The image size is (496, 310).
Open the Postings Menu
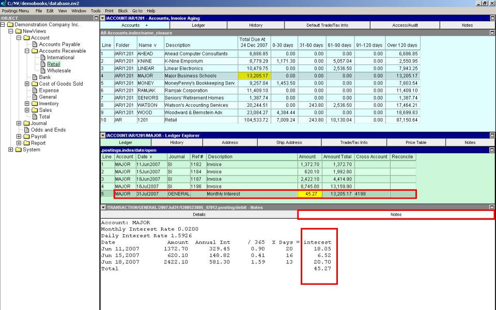coord(16,10)
